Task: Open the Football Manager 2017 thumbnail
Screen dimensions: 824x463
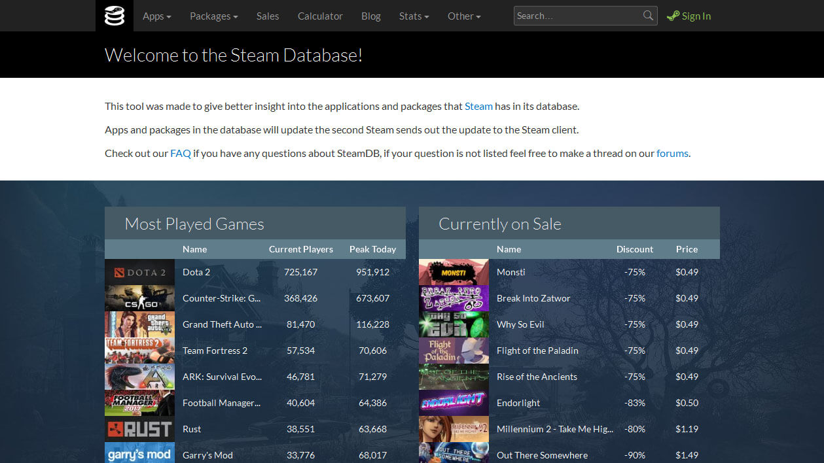Action: (139, 403)
